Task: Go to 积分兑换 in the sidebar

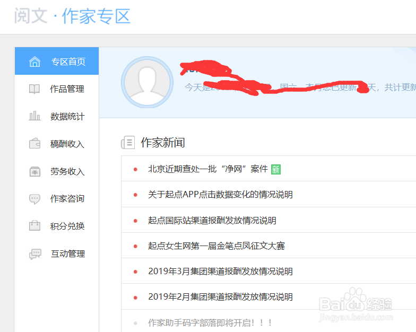Action: tap(57, 226)
